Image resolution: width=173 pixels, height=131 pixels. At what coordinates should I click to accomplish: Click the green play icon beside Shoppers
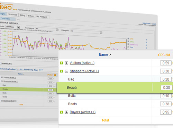tap(62, 71)
